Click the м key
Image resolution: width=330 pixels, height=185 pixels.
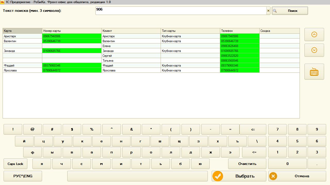[x=101, y=164]
